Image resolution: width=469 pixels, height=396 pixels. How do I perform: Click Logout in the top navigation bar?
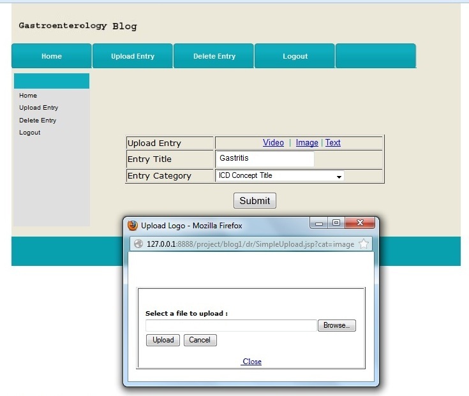[x=295, y=56]
